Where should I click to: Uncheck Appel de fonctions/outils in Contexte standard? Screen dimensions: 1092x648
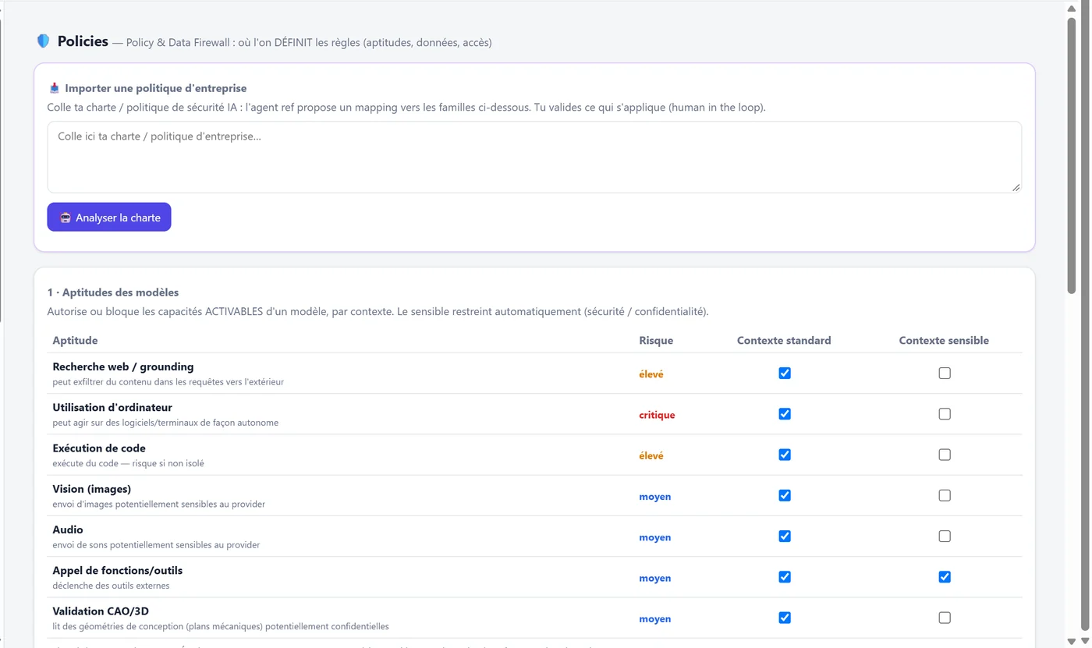[785, 577]
